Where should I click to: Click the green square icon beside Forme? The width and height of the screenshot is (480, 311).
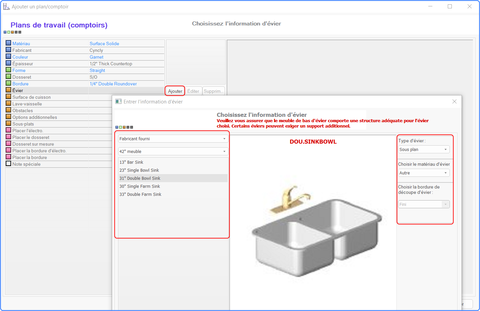pyautogui.click(x=8, y=70)
